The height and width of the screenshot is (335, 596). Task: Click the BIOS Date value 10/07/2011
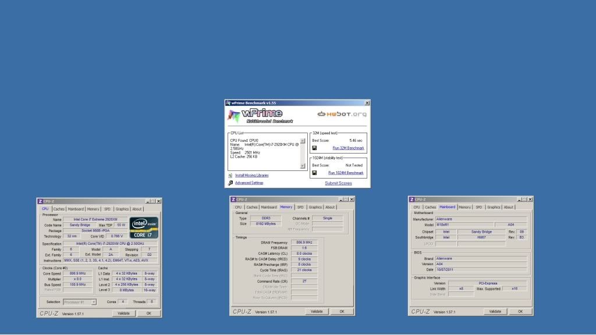pos(481,270)
